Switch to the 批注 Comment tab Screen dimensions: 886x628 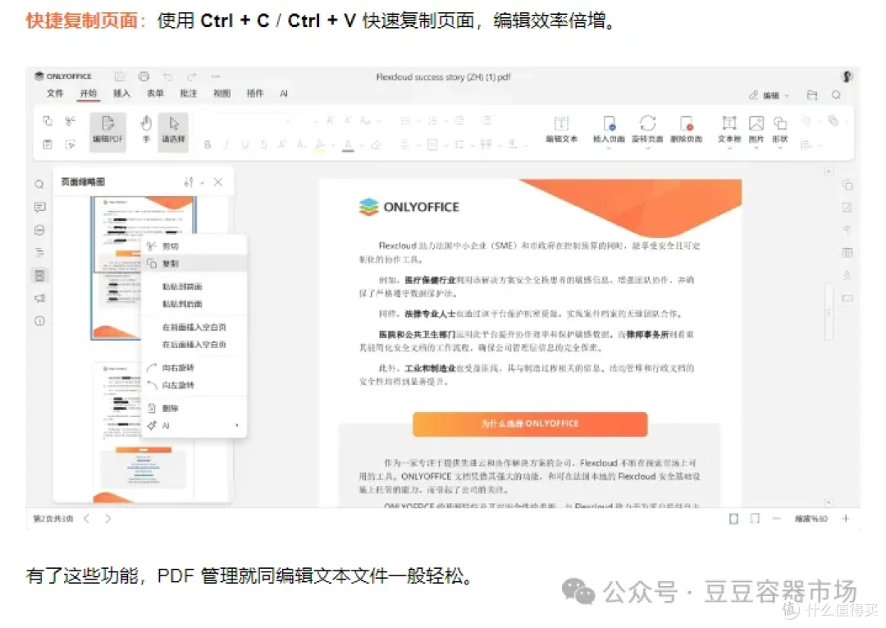(188, 94)
